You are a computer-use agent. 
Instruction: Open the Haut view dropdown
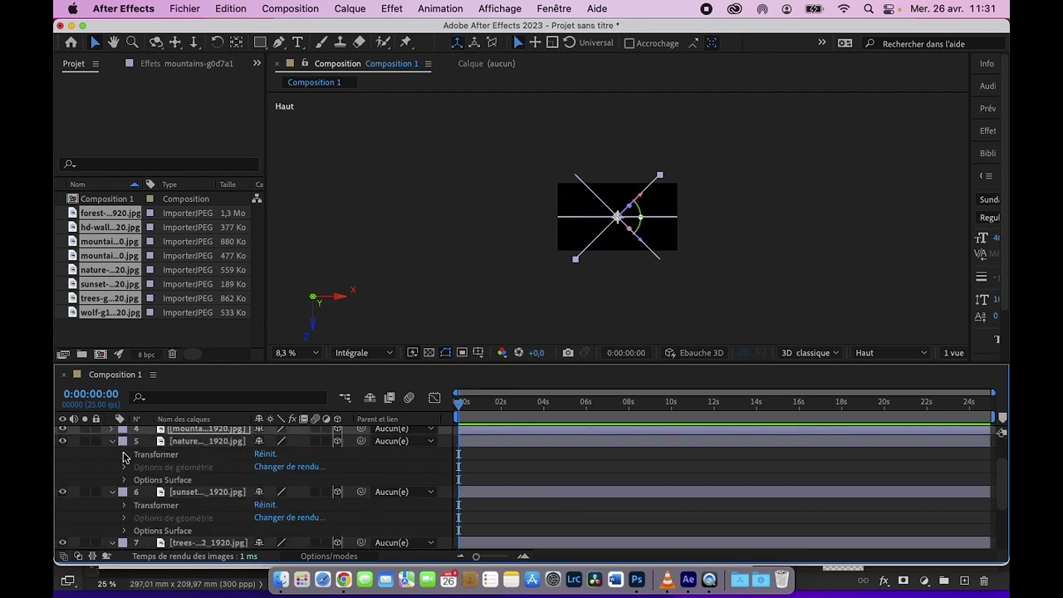(x=890, y=353)
